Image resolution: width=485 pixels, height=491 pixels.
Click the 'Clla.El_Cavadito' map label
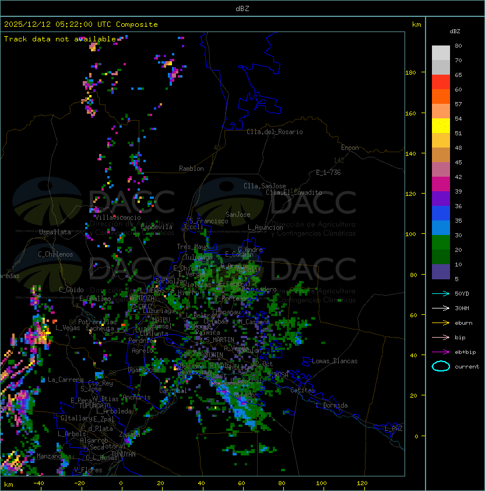tap(294, 192)
